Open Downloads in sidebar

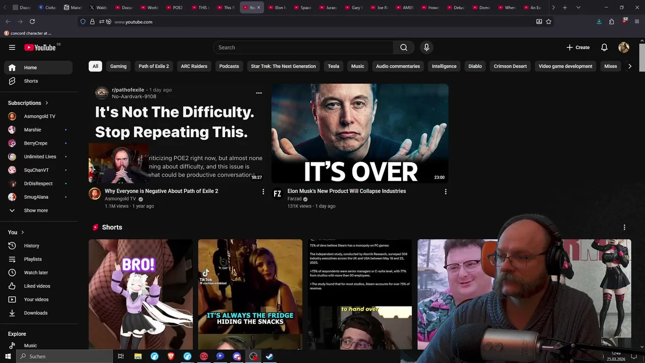38,313
